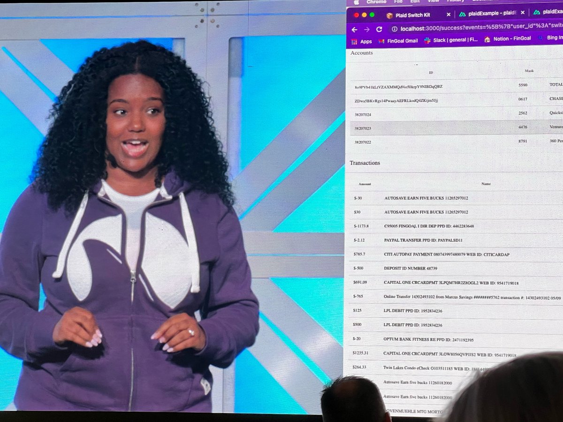Open the Apple menu
Image resolution: width=563 pixels, height=422 pixels.
click(x=356, y=2)
